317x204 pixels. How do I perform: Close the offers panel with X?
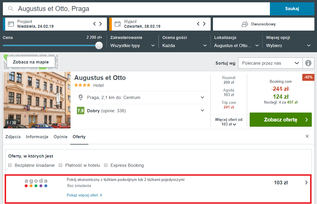[307, 136]
